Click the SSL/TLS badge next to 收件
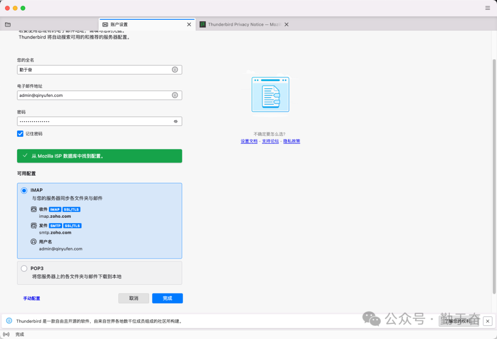The width and height of the screenshot is (497, 339). click(71, 209)
